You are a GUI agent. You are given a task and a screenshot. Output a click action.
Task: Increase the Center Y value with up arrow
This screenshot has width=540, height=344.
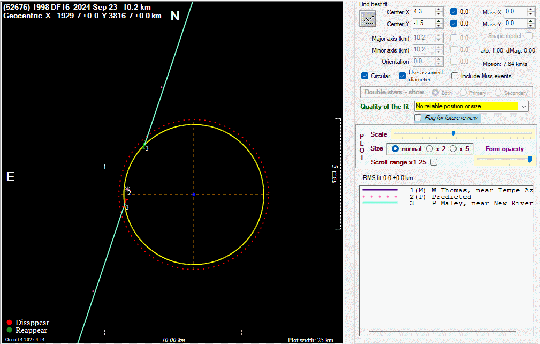click(439, 21)
